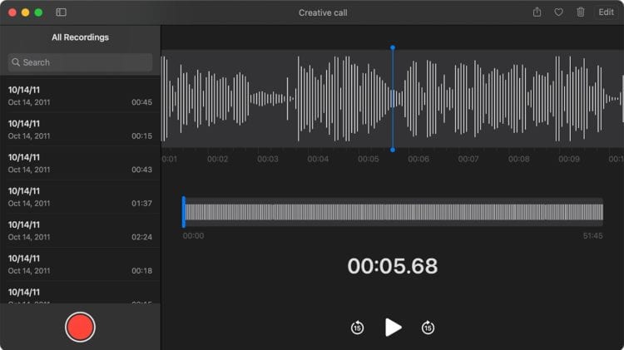Click the search magnifier icon
The width and height of the screenshot is (624, 350).
16,62
